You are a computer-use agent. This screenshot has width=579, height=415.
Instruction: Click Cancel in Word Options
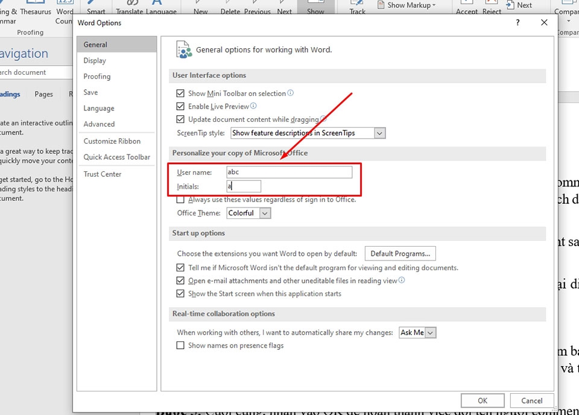(532, 401)
